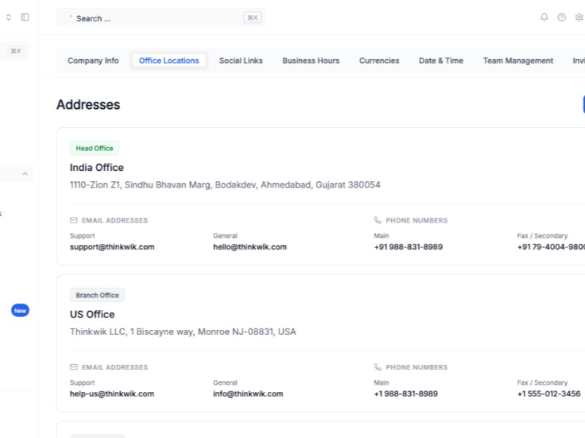Screen dimensions: 585x438
Task: Select the Currencies tab
Action: pos(379,61)
